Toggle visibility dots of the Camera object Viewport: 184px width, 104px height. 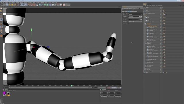(x=160, y=8)
